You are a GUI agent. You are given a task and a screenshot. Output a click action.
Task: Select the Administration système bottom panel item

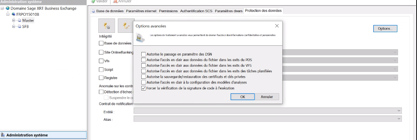(x=27, y=135)
